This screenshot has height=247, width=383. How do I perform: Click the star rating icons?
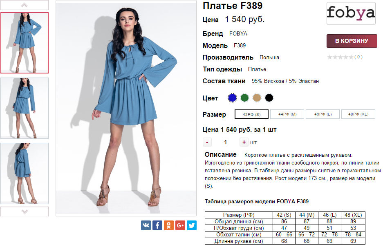(340, 57)
